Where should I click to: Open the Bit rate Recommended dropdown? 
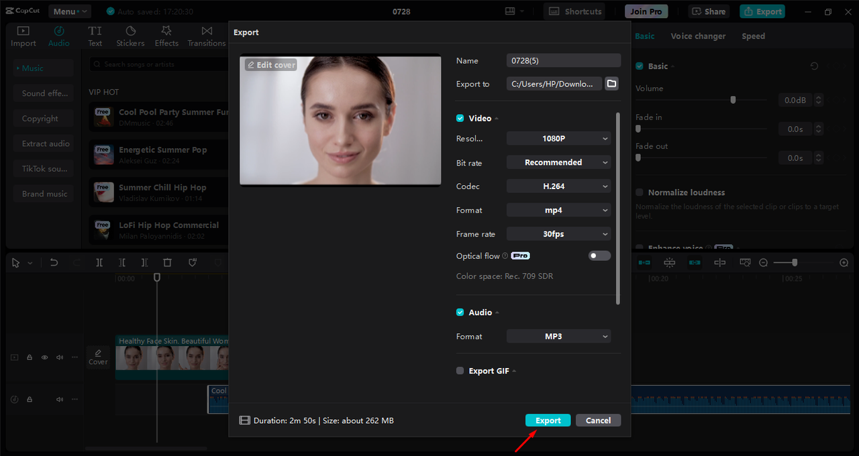pos(558,162)
